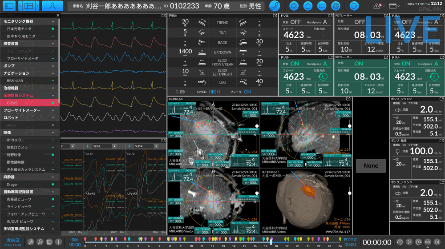Click the zoom-in magnifier on timeline bar
Viewport: 445px width, 249px height.
(31, 242)
